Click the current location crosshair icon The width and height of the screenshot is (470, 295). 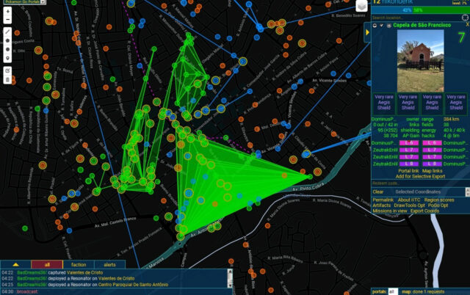(465, 18)
